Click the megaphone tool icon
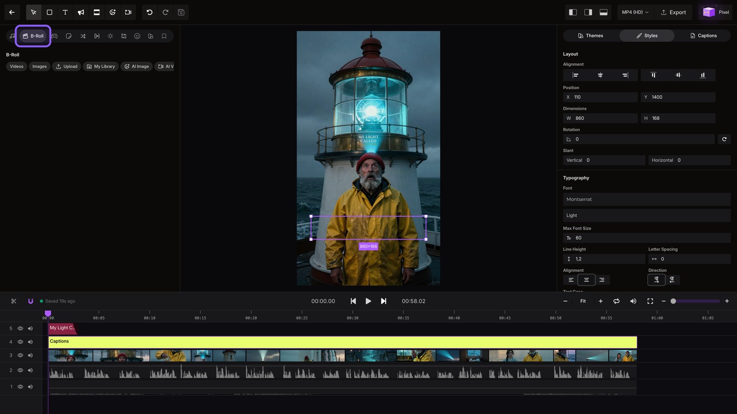 click(81, 12)
